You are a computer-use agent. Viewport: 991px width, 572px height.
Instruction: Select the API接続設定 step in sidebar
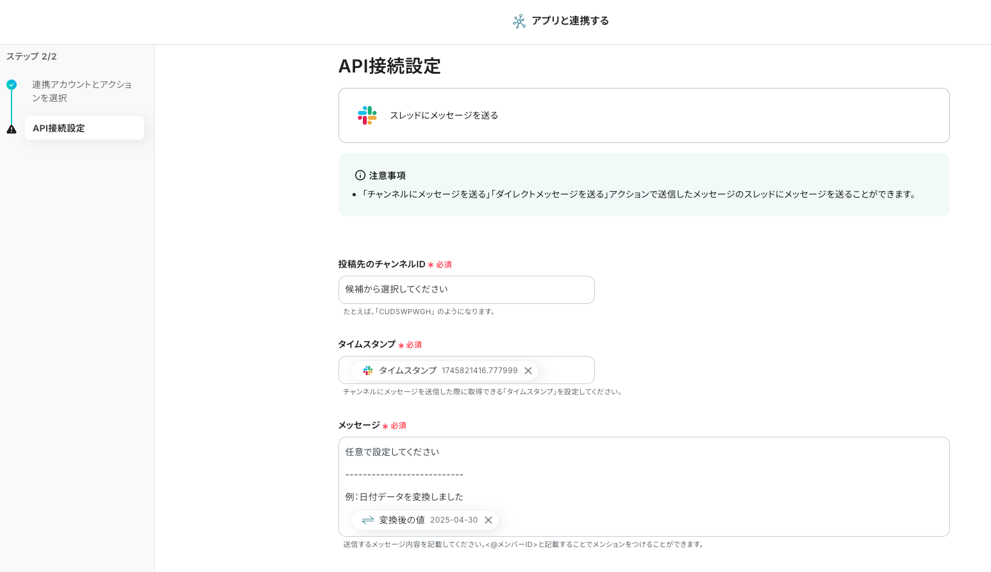(x=84, y=128)
